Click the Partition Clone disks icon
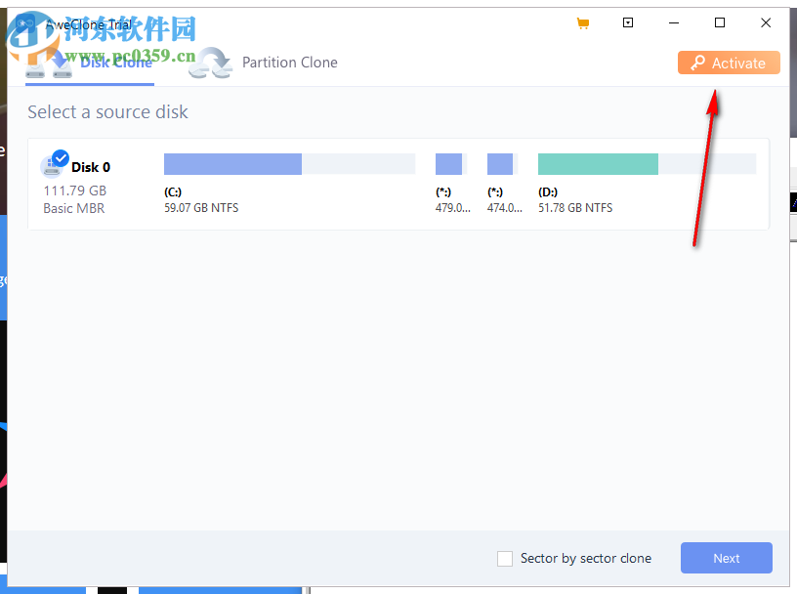 pyautogui.click(x=210, y=63)
